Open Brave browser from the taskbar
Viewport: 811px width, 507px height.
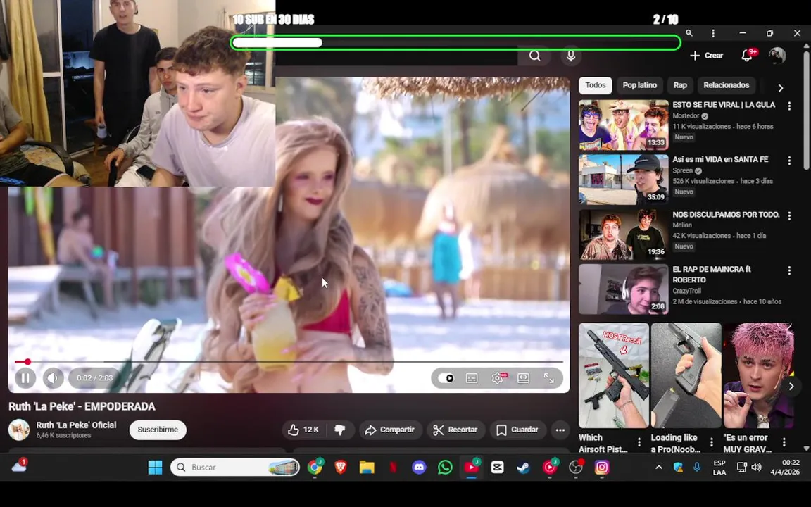click(341, 468)
